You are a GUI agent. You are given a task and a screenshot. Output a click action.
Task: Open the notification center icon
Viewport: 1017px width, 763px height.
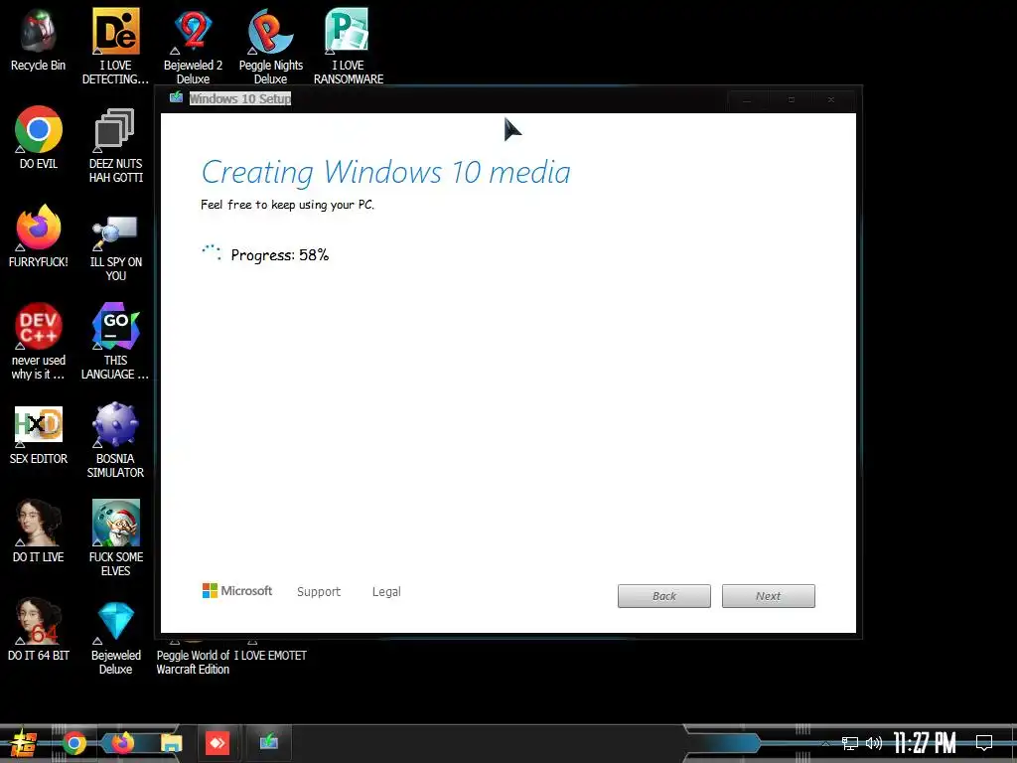[984, 742]
